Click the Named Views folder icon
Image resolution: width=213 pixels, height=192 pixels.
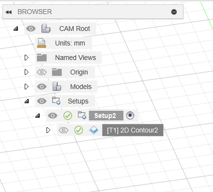coord(42,58)
